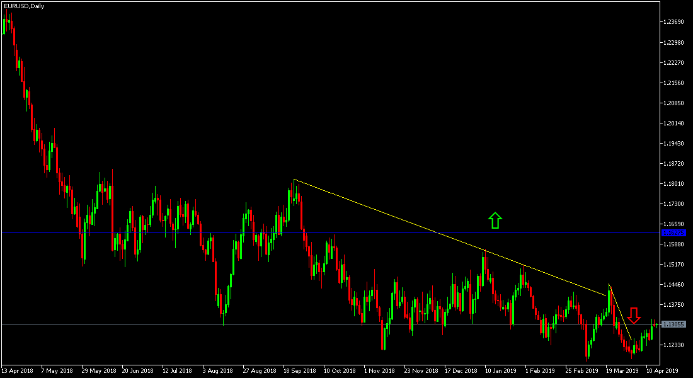Image resolution: width=693 pixels, height=378 pixels.
Task: Click the blue 1.16275 price label
Action: click(x=674, y=233)
